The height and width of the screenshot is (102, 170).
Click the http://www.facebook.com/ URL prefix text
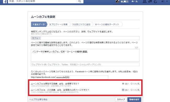pyautogui.click(x=43, y=77)
